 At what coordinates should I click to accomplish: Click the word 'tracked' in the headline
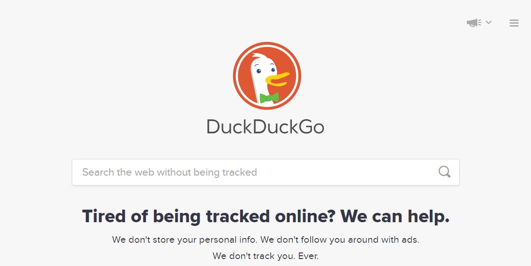[x=238, y=216]
